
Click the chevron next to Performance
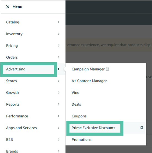59,116
